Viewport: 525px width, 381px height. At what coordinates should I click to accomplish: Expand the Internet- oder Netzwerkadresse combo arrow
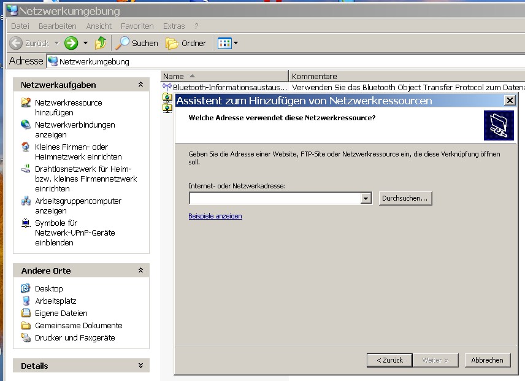(366, 198)
